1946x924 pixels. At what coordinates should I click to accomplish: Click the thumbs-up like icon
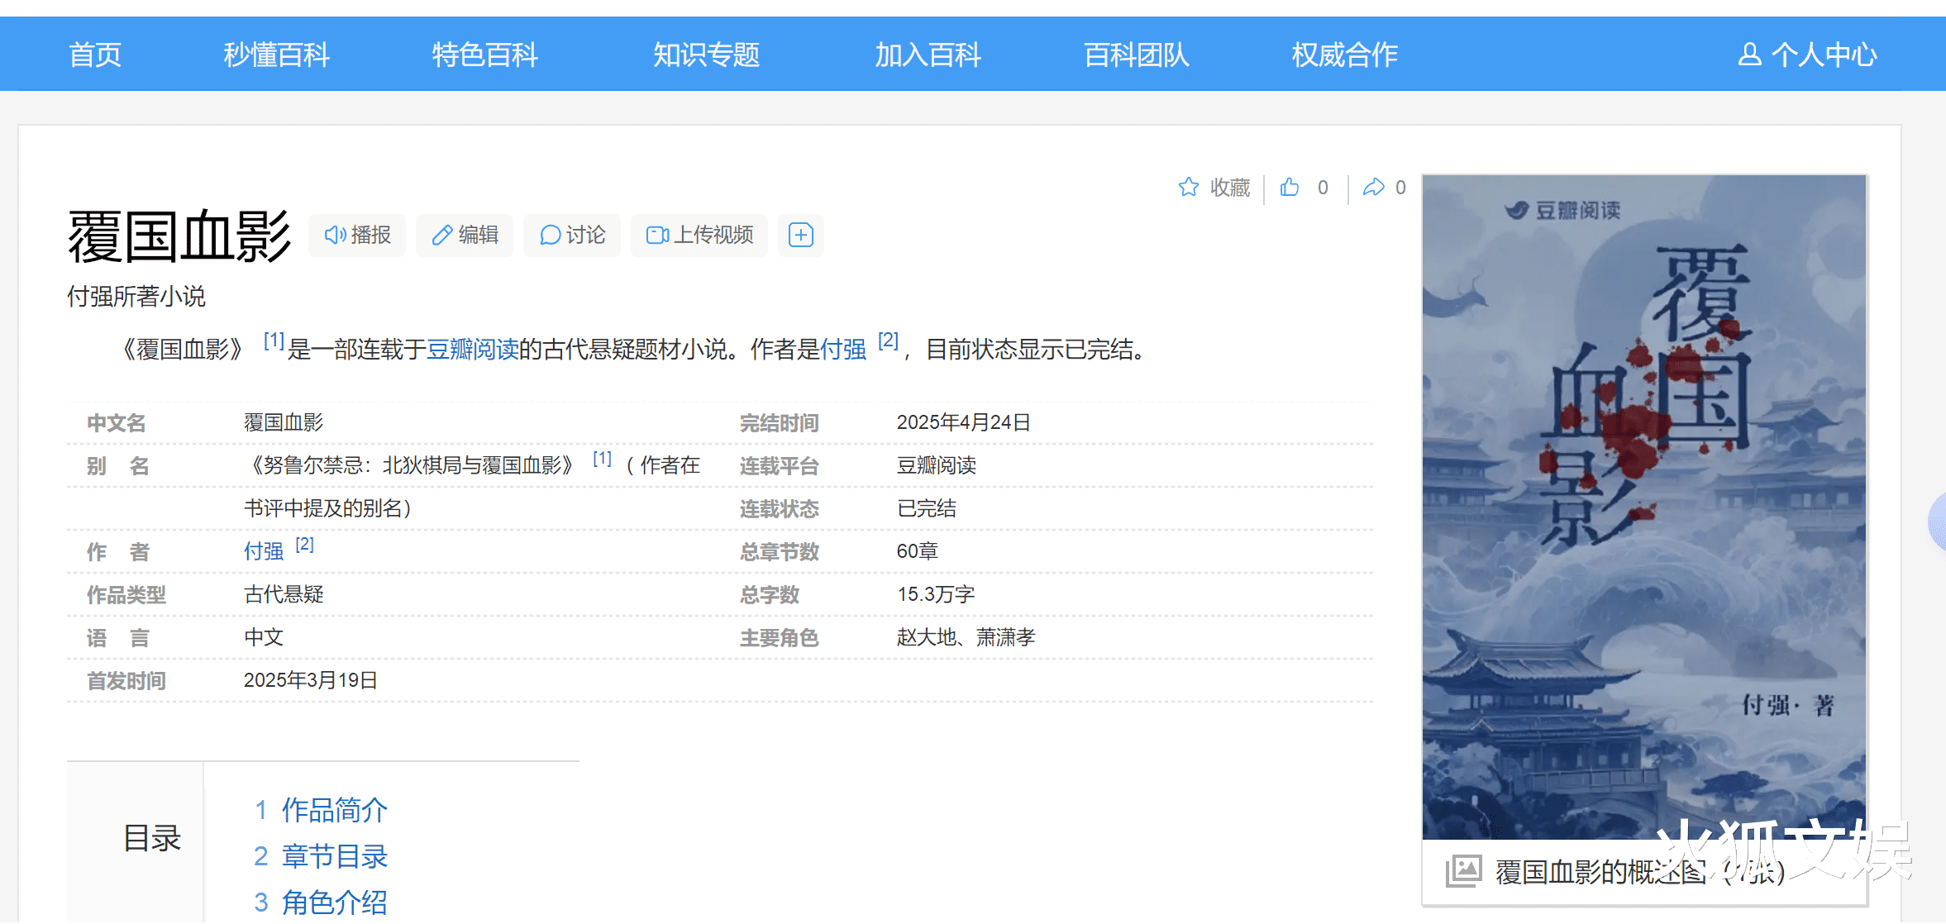[x=1289, y=188]
